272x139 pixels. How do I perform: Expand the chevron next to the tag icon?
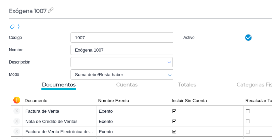[18, 27]
